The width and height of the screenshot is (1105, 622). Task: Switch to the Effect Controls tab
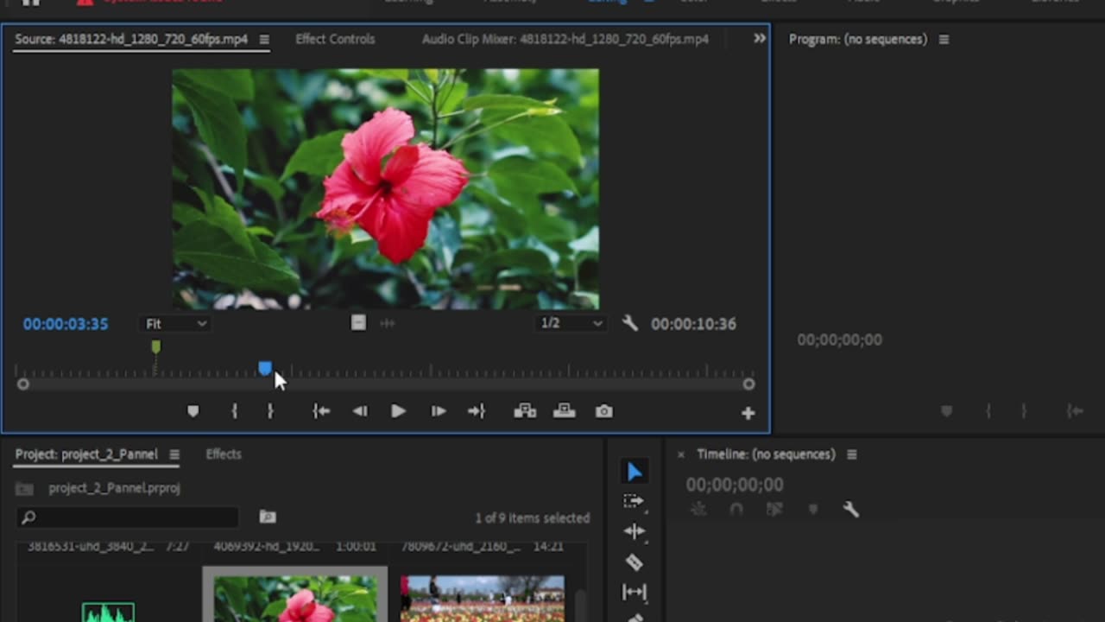335,39
